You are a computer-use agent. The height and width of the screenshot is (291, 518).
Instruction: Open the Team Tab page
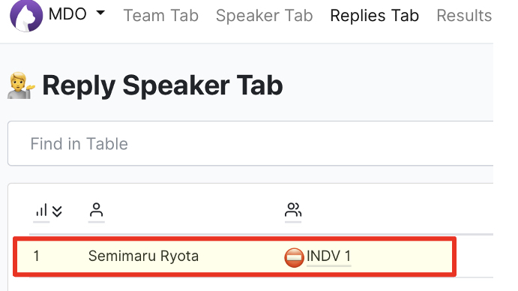pyautogui.click(x=161, y=16)
